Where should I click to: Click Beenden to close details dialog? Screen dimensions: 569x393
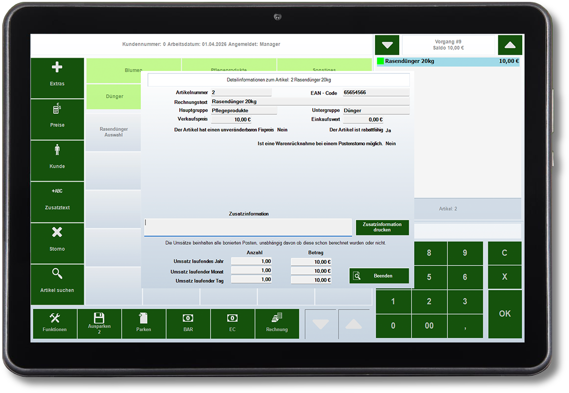[379, 276]
